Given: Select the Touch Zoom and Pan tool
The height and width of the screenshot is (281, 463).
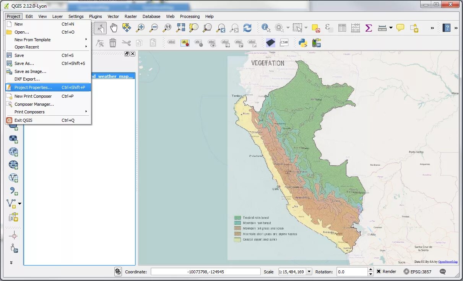Looking at the screenshot, I should (100, 27).
